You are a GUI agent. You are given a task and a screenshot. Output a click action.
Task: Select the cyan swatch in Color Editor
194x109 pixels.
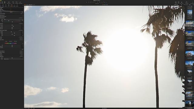tap(11, 43)
